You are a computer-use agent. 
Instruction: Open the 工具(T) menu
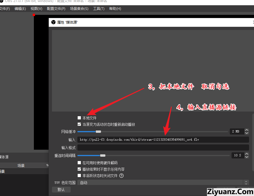pos(99,9)
